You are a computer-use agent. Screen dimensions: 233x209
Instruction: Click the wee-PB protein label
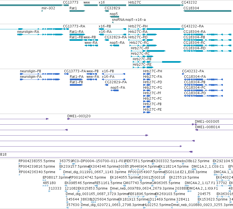pos(93,71)
